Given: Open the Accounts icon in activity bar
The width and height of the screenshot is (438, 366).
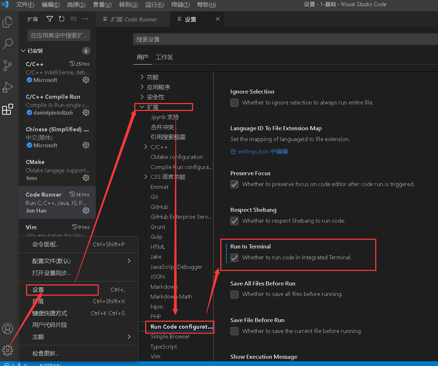Looking at the screenshot, I should click(x=7, y=329).
